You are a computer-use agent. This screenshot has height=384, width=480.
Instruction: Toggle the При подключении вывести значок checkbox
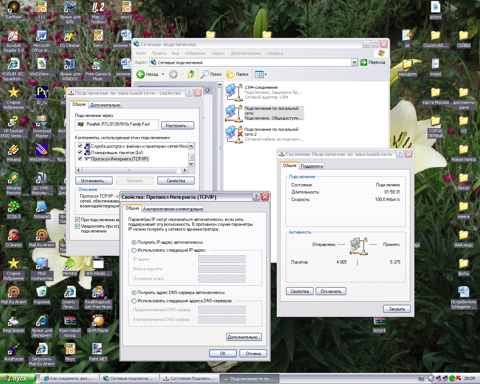78,220
